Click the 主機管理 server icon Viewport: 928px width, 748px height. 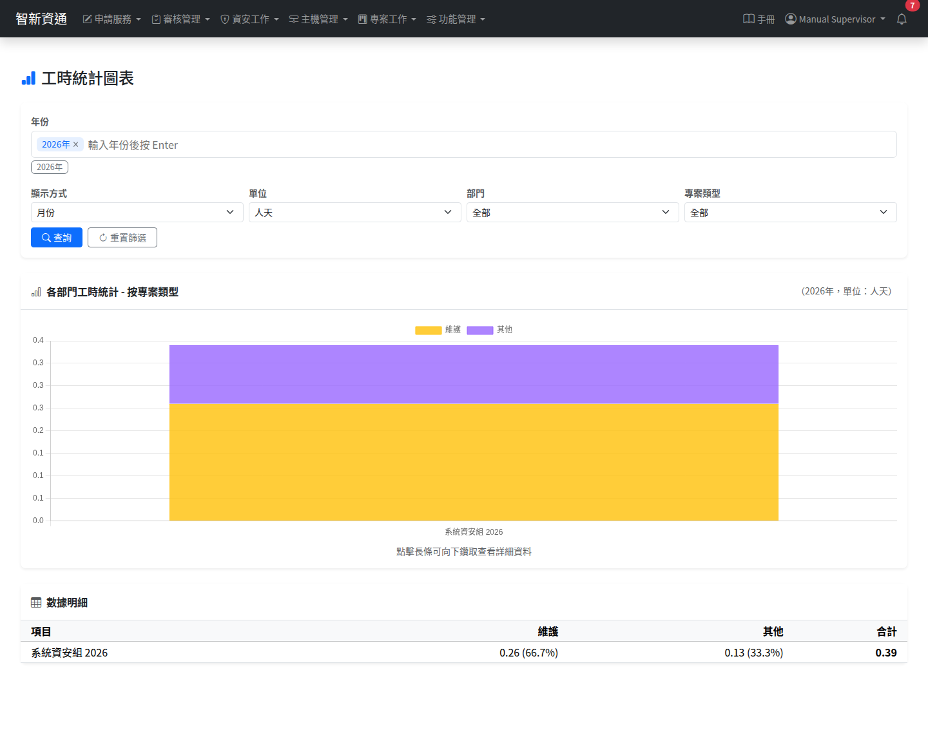(x=294, y=19)
